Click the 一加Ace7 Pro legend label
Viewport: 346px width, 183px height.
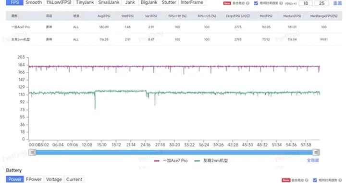175,161
